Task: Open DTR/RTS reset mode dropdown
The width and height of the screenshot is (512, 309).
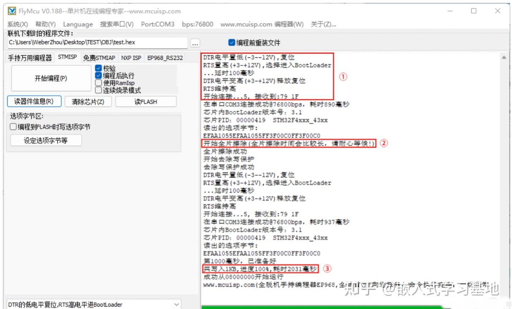Action: (x=94, y=304)
